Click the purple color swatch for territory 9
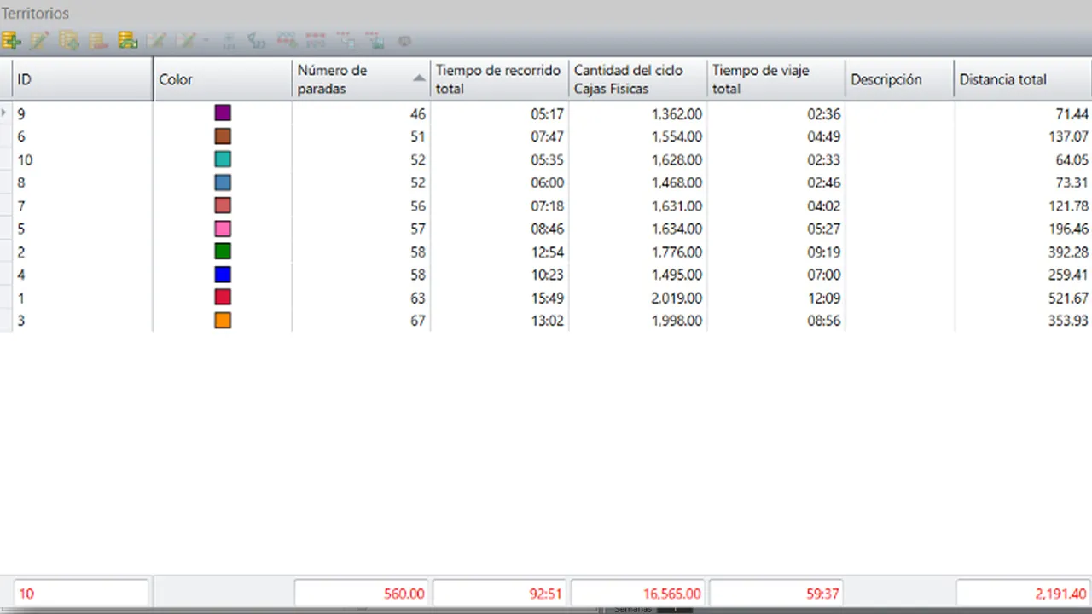This screenshot has height=614, width=1092. [222, 113]
